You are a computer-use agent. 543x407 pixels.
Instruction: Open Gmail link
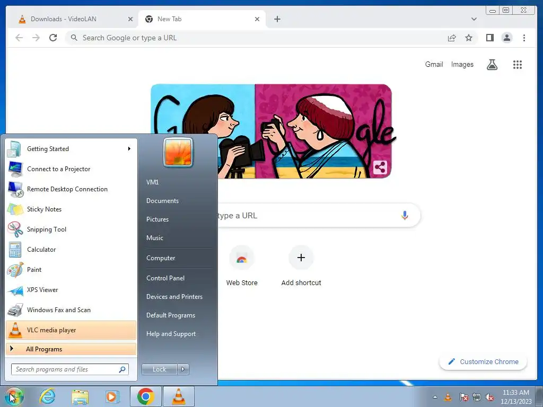click(x=434, y=64)
